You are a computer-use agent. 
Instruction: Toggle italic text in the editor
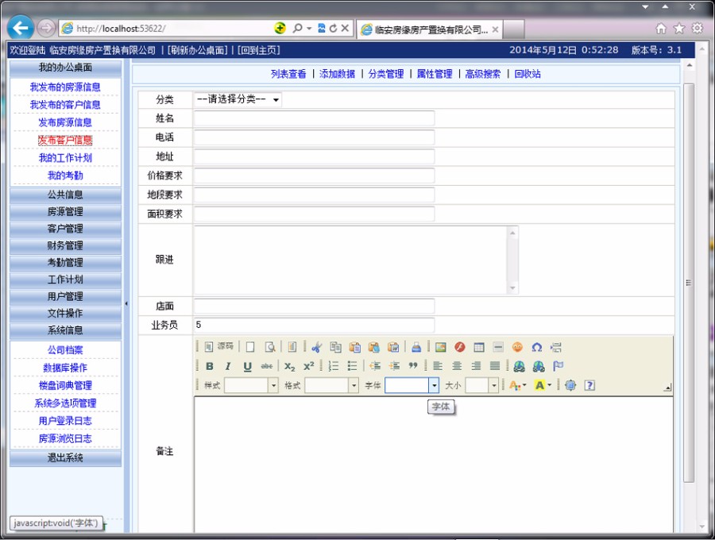coord(228,366)
